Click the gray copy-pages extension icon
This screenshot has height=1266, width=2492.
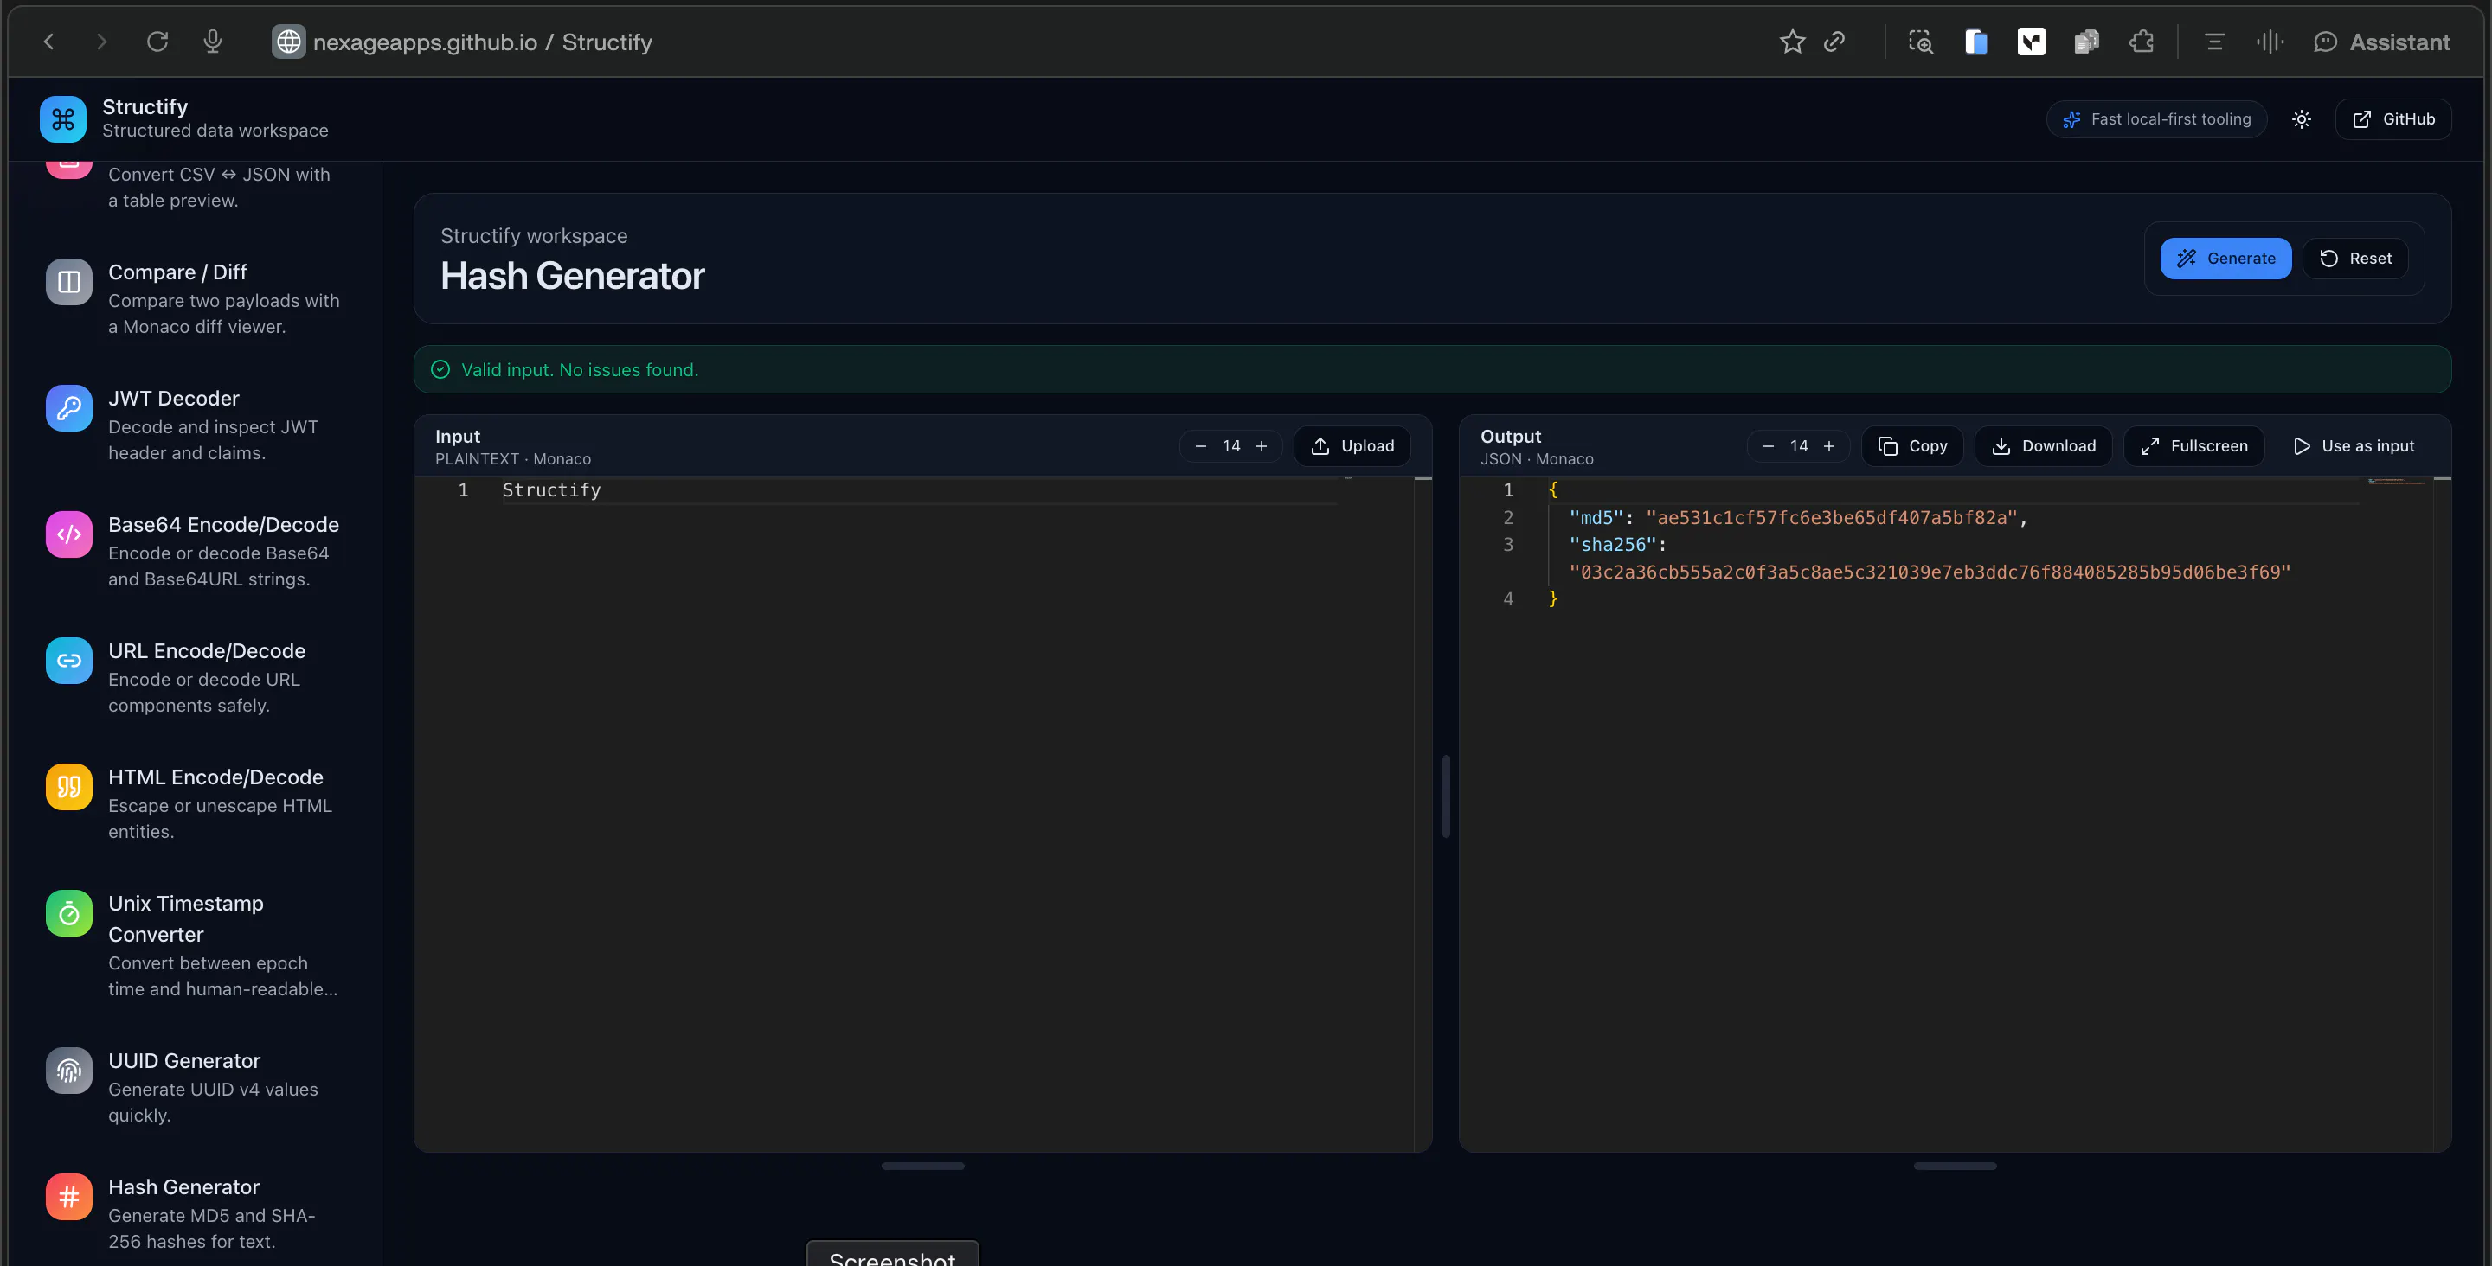tap(2087, 42)
